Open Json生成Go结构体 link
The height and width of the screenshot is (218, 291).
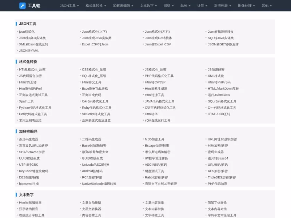[x=158, y=38]
